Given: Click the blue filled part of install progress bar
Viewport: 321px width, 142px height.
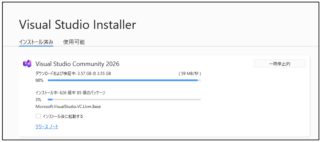Looking at the screenshot, I should [50, 99].
